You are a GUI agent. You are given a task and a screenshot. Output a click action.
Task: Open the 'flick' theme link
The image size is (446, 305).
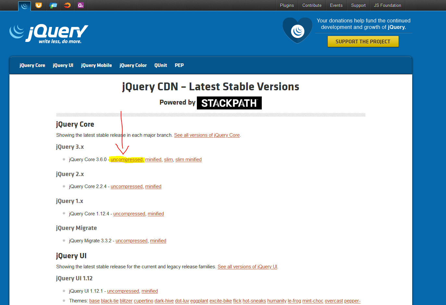(237, 301)
